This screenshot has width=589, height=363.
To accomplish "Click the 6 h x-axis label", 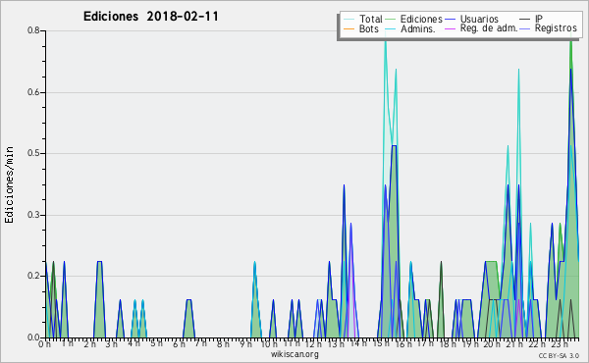I will [x=180, y=344].
